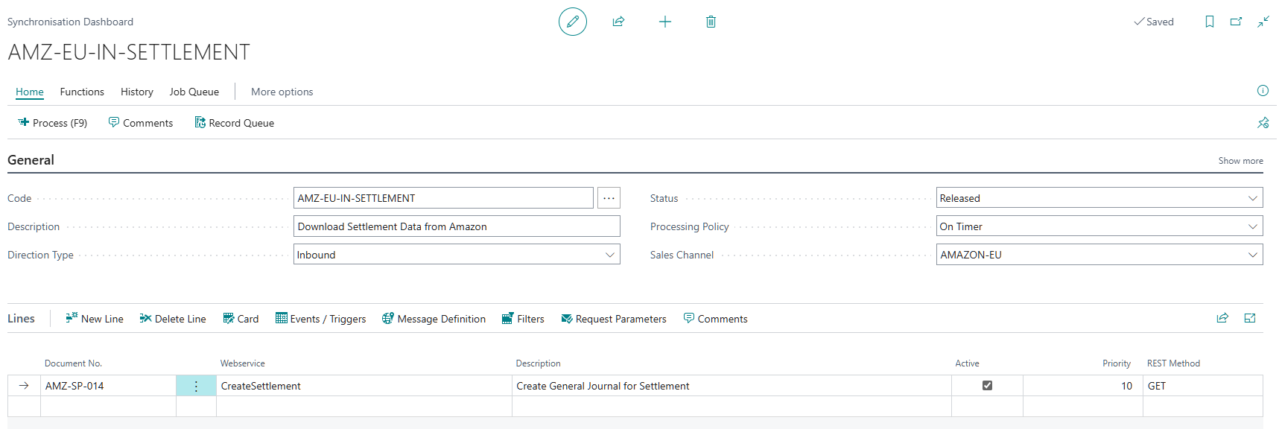Click More options
Screen dimensions: 1279x429
pos(282,92)
